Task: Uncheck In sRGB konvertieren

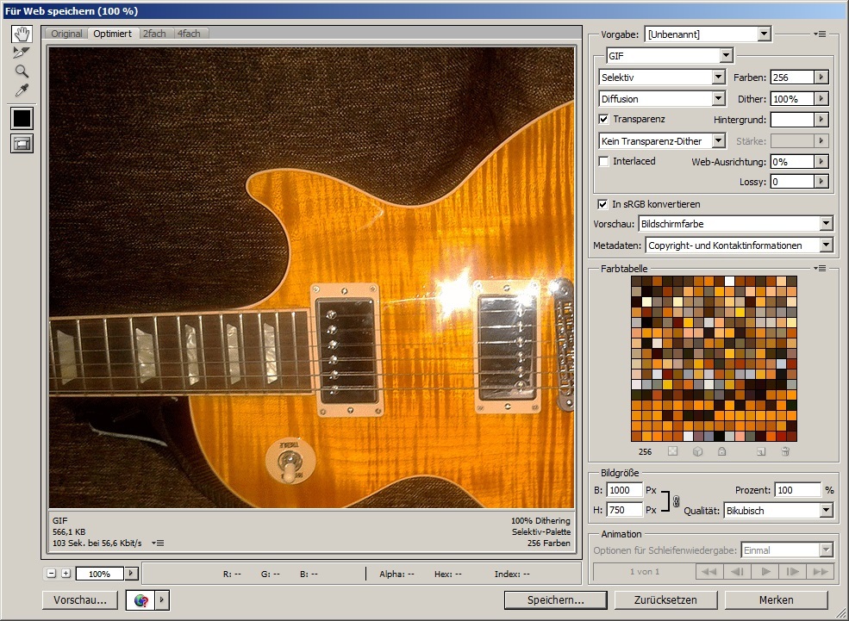Action: point(602,204)
